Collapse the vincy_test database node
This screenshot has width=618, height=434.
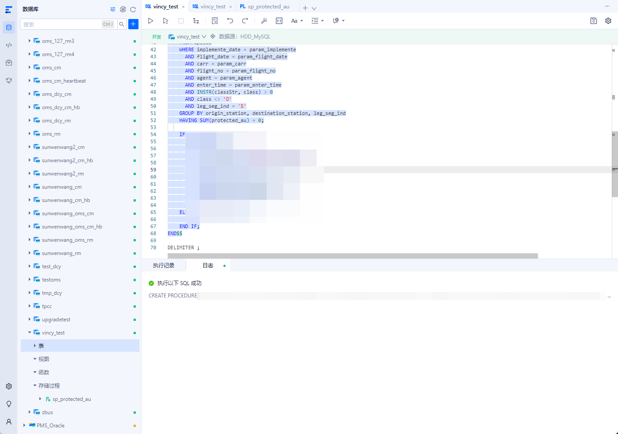point(30,332)
